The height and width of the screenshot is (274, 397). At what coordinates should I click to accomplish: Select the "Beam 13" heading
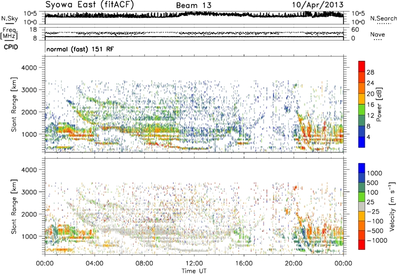[194, 5]
